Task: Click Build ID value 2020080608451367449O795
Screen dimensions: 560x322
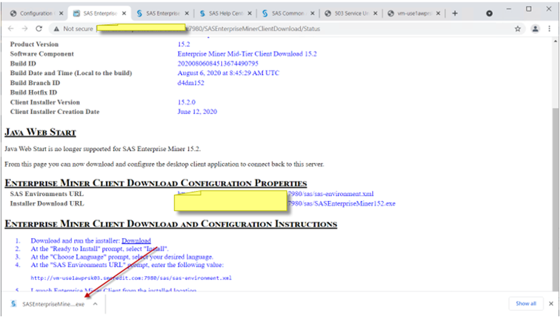Action: [x=218, y=64]
